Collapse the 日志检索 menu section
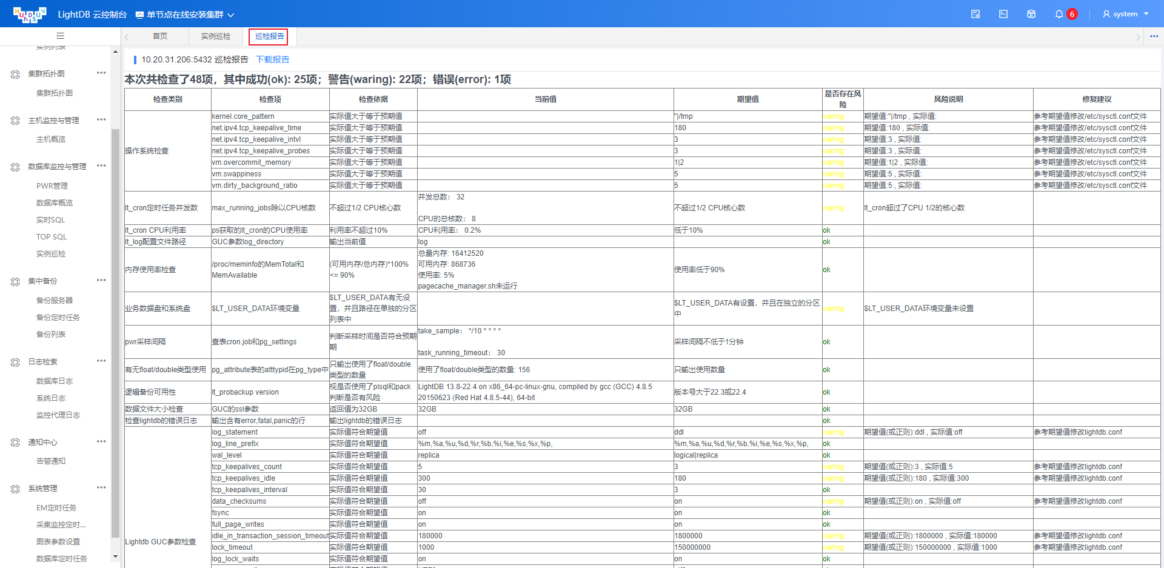The height and width of the screenshot is (568, 1164). (x=42, y=362)
